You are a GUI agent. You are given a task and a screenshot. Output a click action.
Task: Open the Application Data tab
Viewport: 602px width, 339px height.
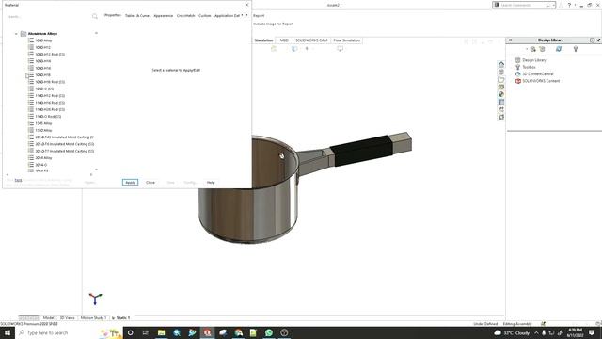pos(228,16)
